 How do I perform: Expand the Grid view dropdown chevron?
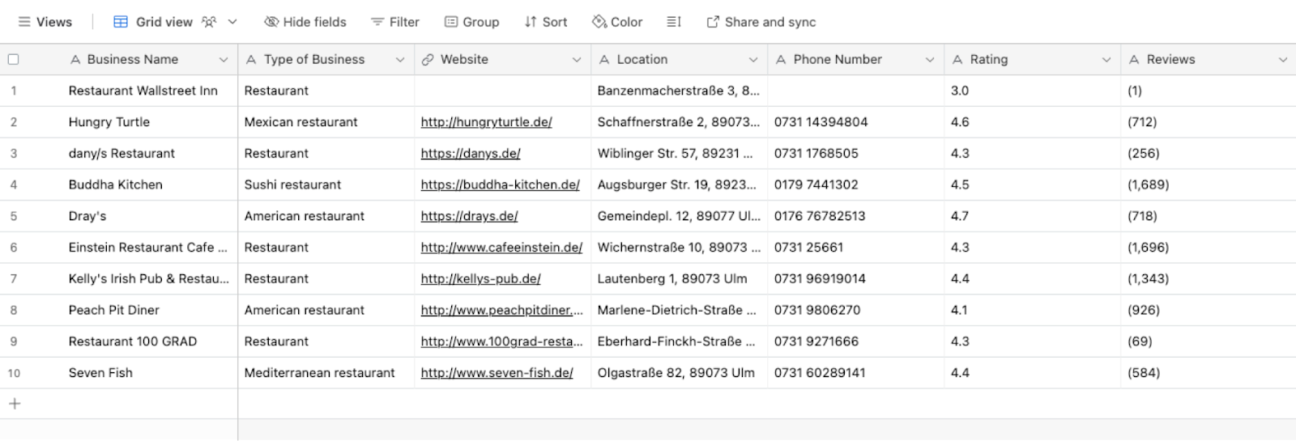pyautogui.click(x=232, y=22)
